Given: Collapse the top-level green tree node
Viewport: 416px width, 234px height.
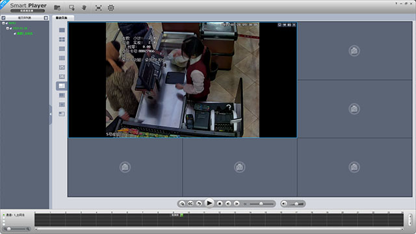Looking at the screenshot, I should pyautogui.click(x=3, y=23).
